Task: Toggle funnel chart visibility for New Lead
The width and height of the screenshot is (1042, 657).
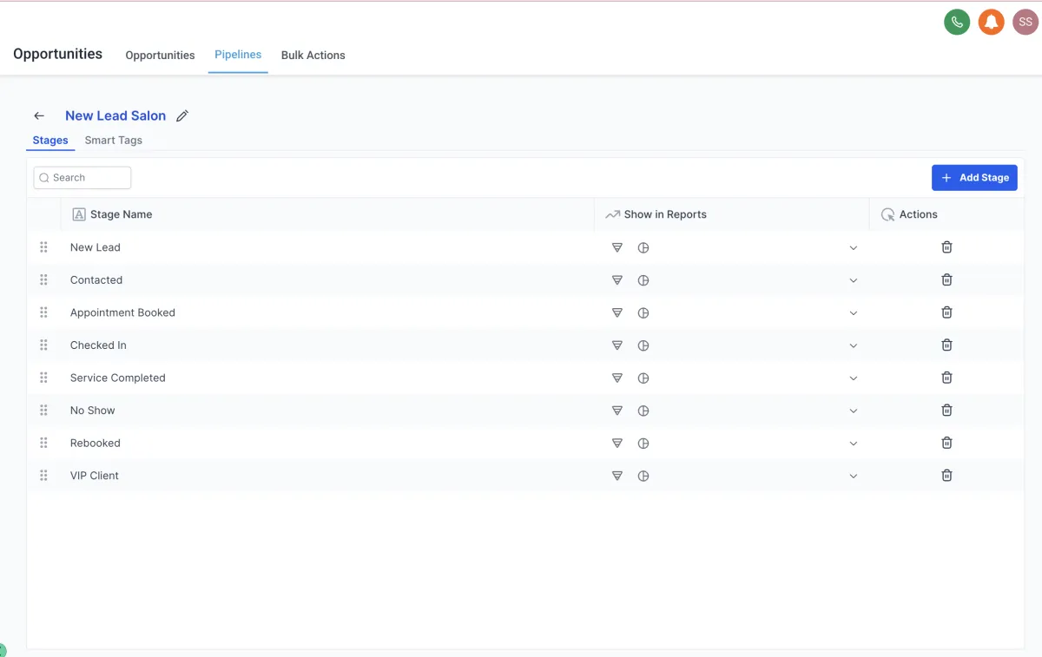Action: pos(617,247)
